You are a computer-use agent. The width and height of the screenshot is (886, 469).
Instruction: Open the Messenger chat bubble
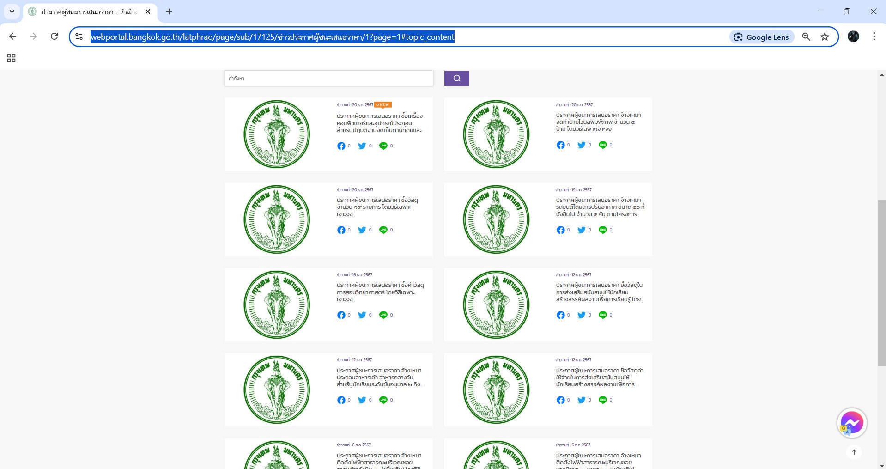(x=852, y=423)
